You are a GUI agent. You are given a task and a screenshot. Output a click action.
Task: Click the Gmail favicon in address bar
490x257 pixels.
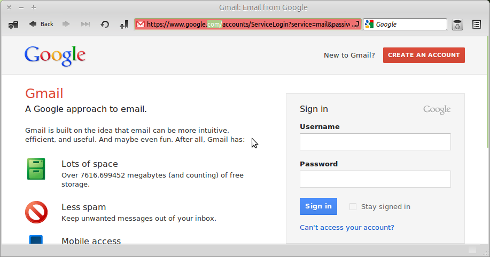click(141, 25)
